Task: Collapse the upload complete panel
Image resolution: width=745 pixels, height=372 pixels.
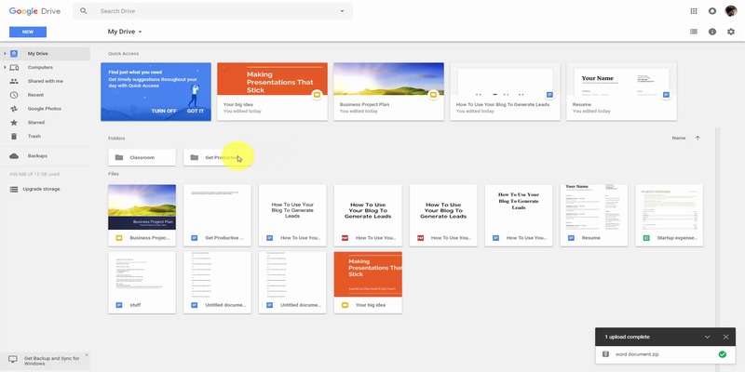Action: click(x=707, y=337)
